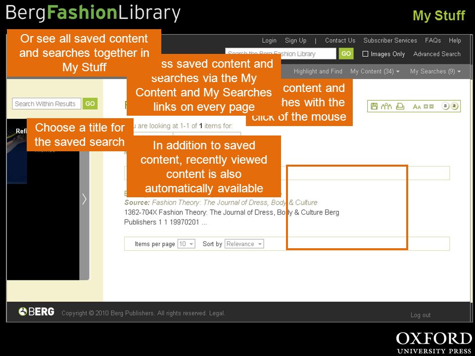Screen dimensions: 475x356
Task: Open the Sort by Relevance dropdown
Action: pyautogui.click(x=244, y=244)
